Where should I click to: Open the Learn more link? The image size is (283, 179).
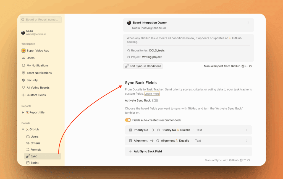pyautogui.click(x=152, y=94)
